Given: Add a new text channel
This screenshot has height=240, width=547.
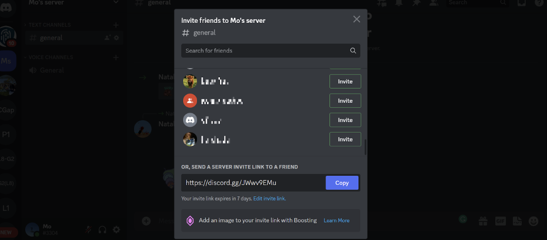Looking at the screenshot, I should point(116,25).
